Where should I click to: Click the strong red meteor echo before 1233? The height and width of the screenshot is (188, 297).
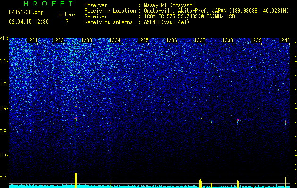click(x=76, y=118)
